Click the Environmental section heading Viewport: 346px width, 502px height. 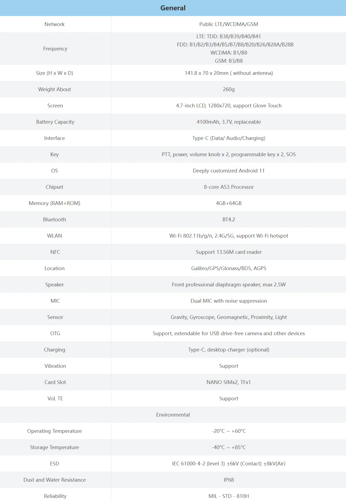coord(173,415)
